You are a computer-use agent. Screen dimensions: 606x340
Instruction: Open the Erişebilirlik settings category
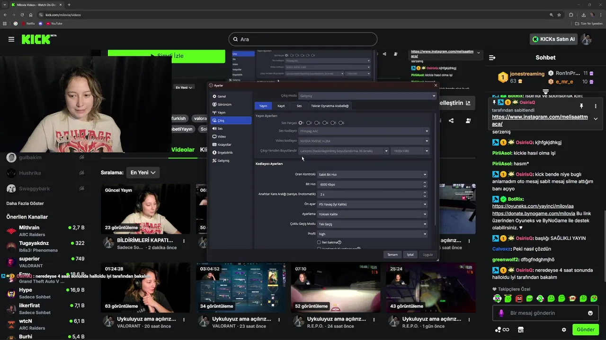[x=231, y=153]
